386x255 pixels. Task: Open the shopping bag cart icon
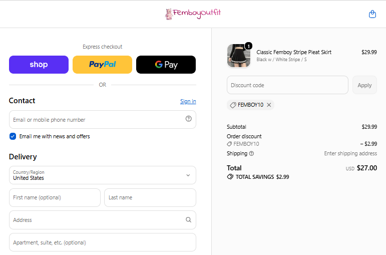click(372, 14)
